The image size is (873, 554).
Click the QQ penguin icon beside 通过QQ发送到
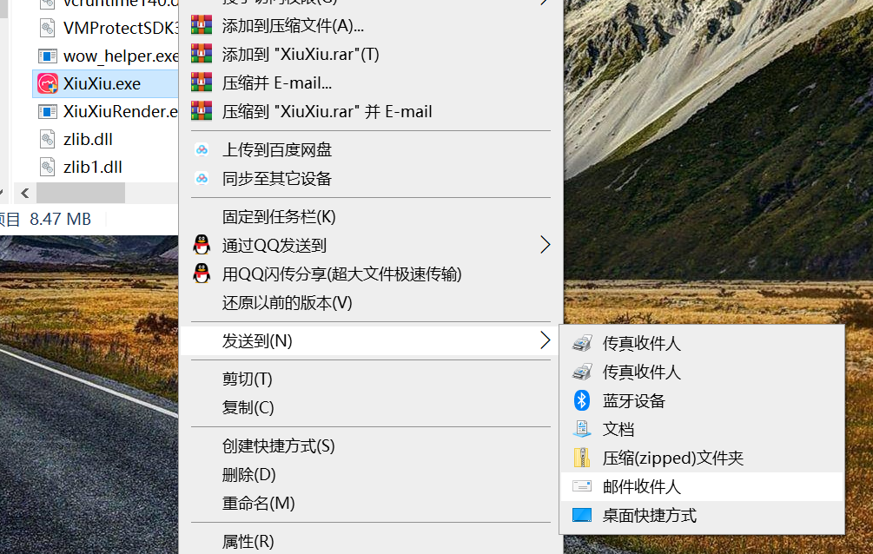pyautogui.click(x=202, y=244)
